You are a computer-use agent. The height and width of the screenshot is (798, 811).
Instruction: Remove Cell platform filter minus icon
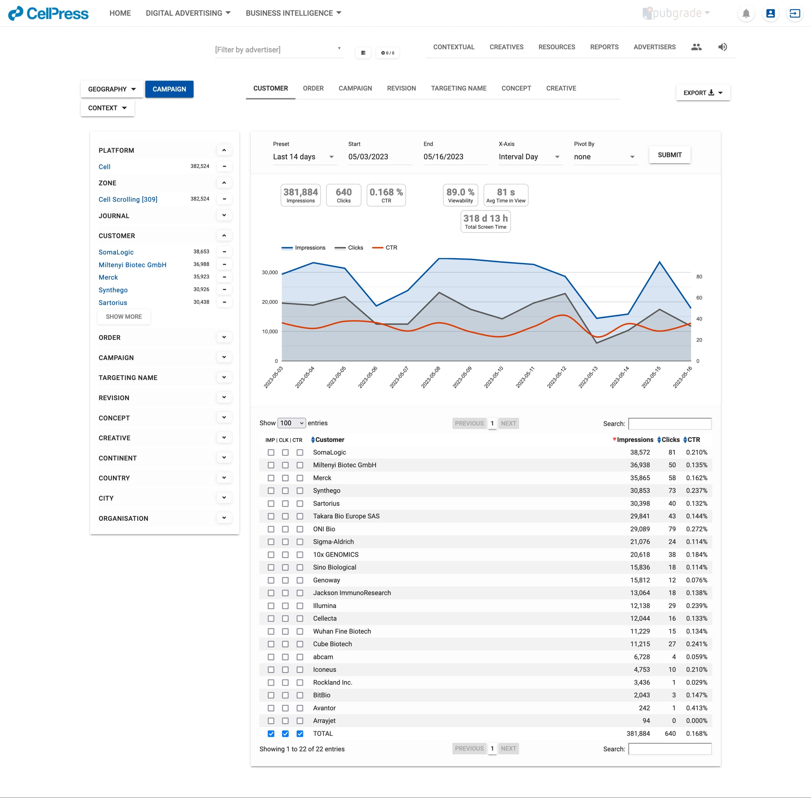pos(224,166)
